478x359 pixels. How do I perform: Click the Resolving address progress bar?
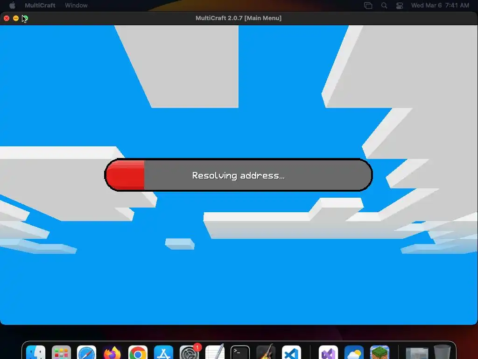tap(239, 175)
